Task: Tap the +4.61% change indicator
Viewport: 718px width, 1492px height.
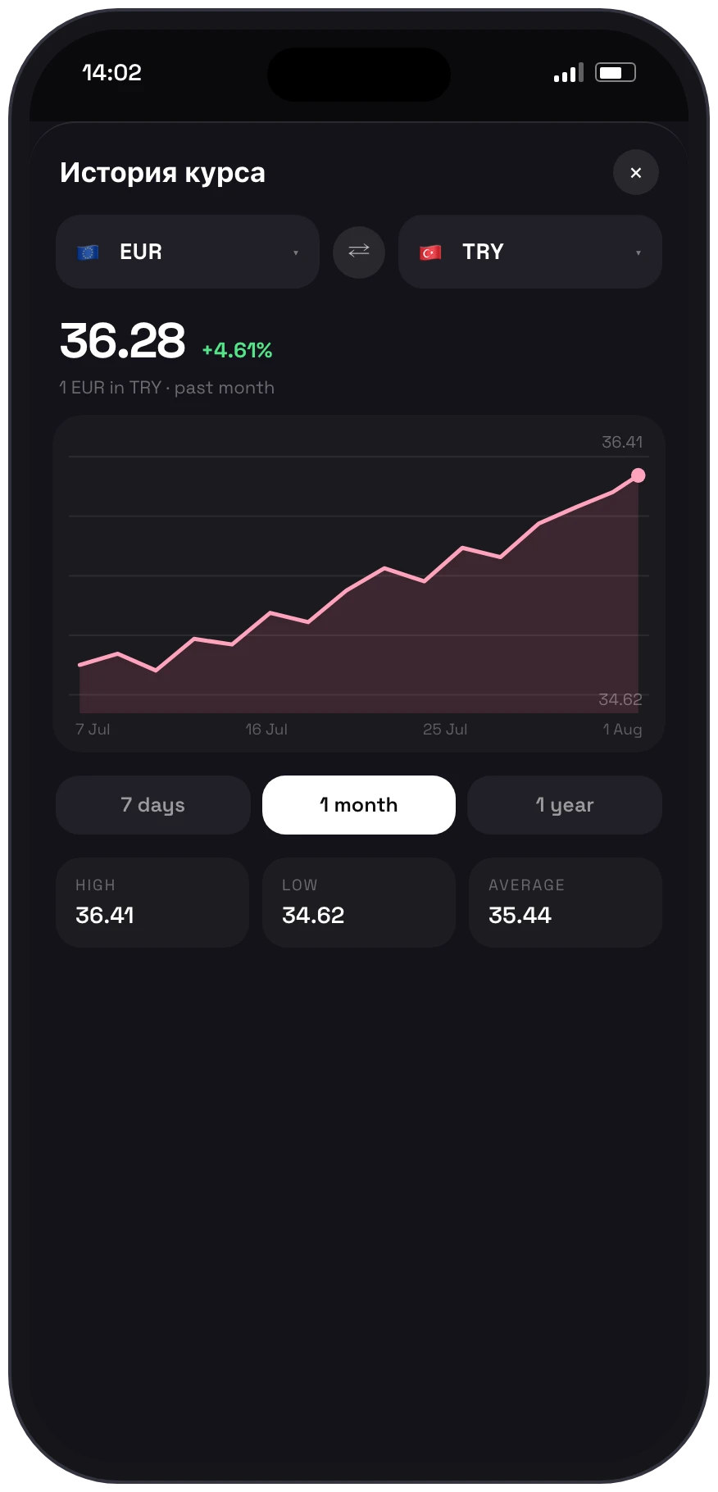Action: click(x=238, y=350)
